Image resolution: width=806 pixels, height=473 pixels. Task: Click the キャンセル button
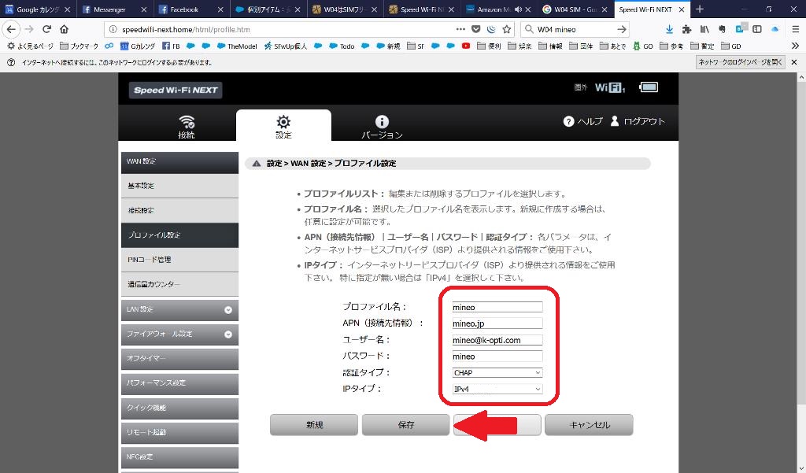589,425
